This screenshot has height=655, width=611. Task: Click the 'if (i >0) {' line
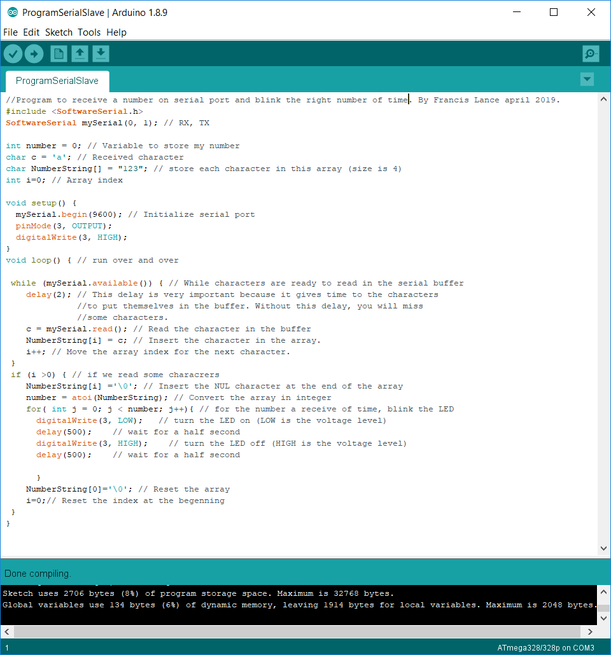pos(115,375)
